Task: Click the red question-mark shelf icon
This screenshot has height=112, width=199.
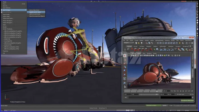Action: (x=132, y=49)
